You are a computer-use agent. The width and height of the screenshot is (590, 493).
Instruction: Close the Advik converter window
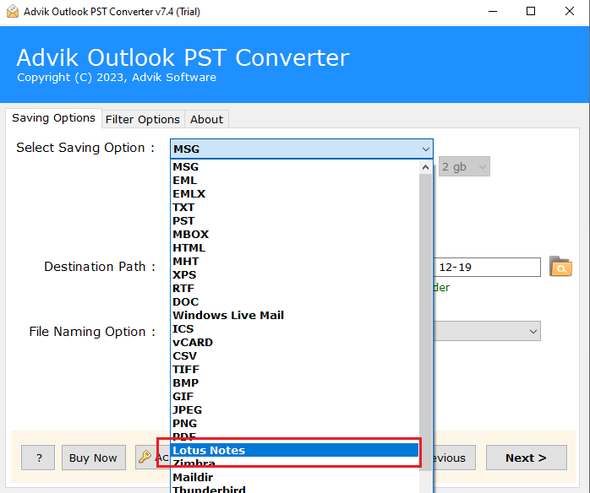click(570, 11)
